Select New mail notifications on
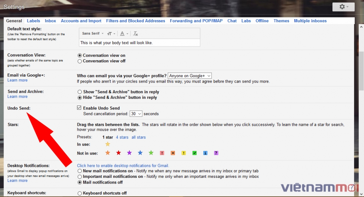 (x=80, y=171)
